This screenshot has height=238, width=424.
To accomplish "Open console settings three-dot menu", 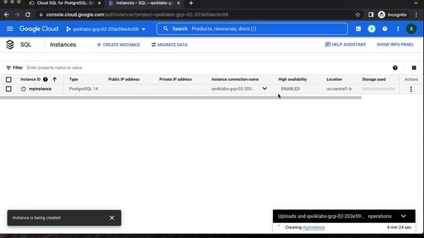I will tap(398, 29).
